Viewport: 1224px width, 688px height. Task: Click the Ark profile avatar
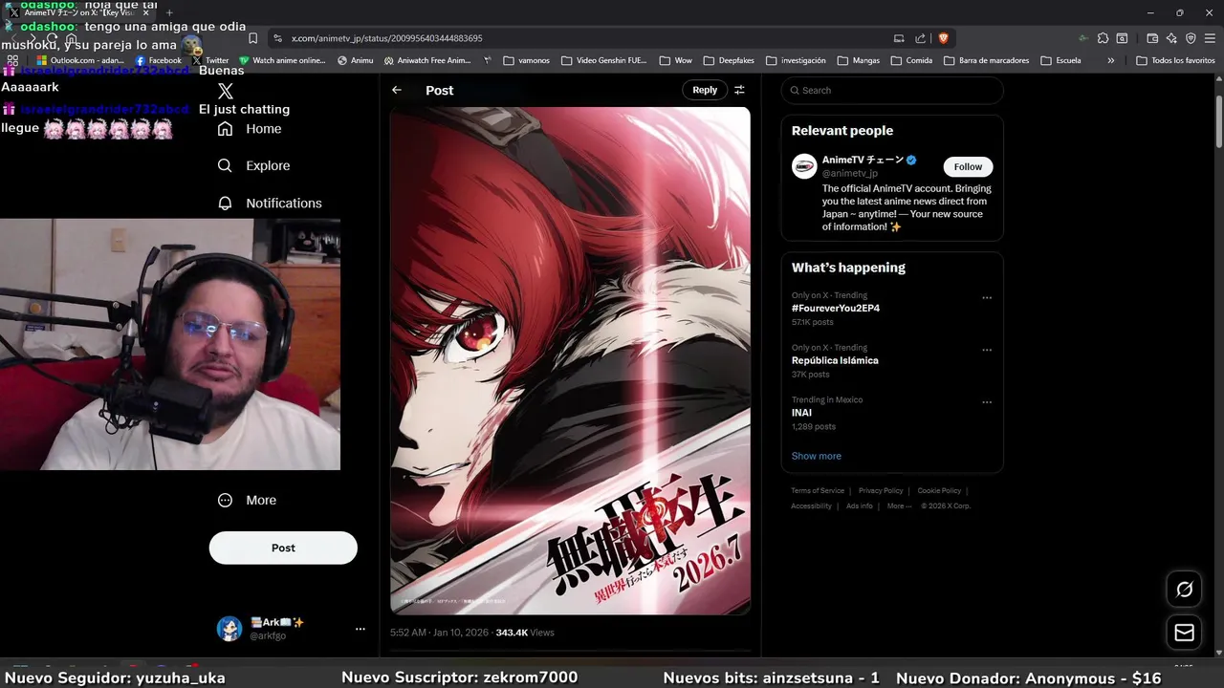(x=229, y=629)
